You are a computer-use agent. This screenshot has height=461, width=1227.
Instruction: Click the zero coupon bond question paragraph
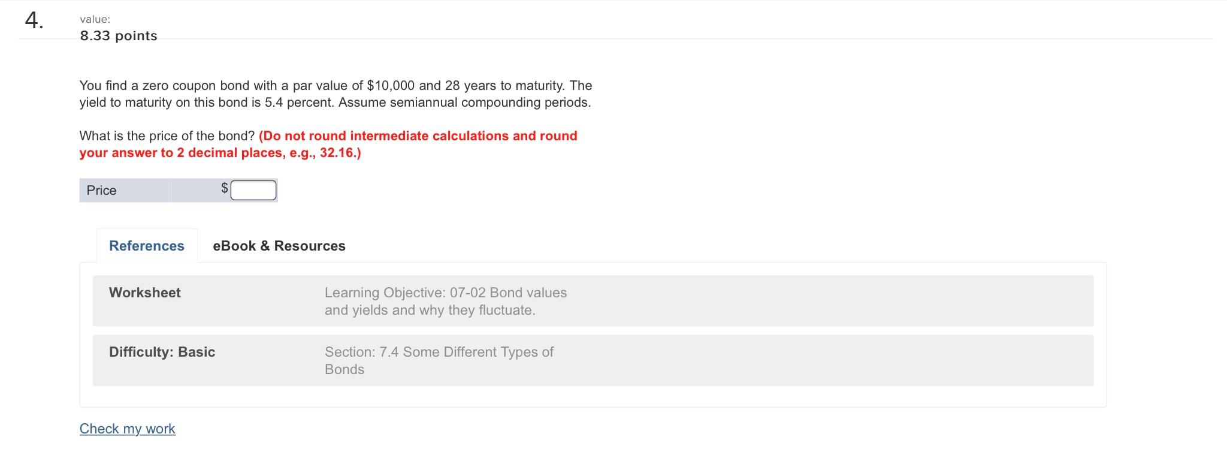[x=336, y=94]
